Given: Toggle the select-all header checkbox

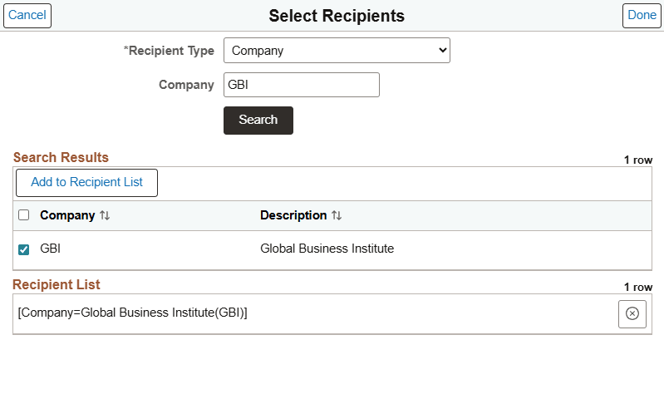Looking at the screenshot, I should click(24, 215).
